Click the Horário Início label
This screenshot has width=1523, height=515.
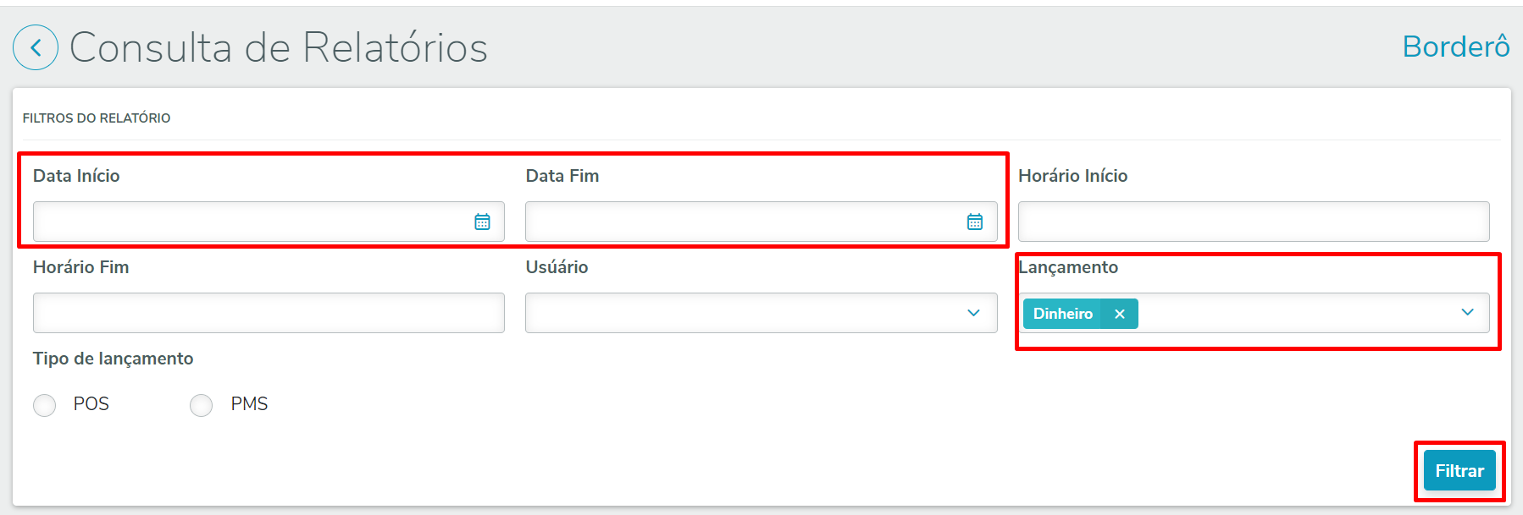point(1072,176)
